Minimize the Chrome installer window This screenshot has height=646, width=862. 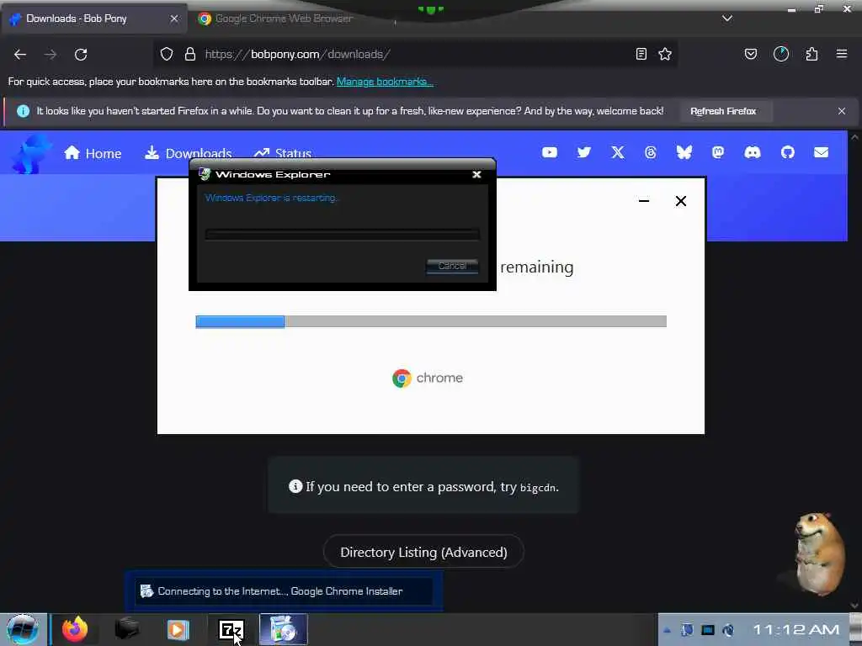pyautogui.click(x=644, y=201)
